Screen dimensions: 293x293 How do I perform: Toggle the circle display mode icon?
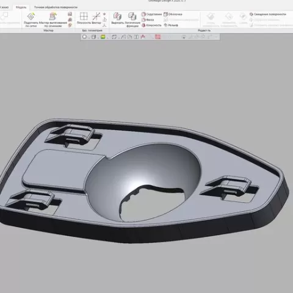(84, 37)
